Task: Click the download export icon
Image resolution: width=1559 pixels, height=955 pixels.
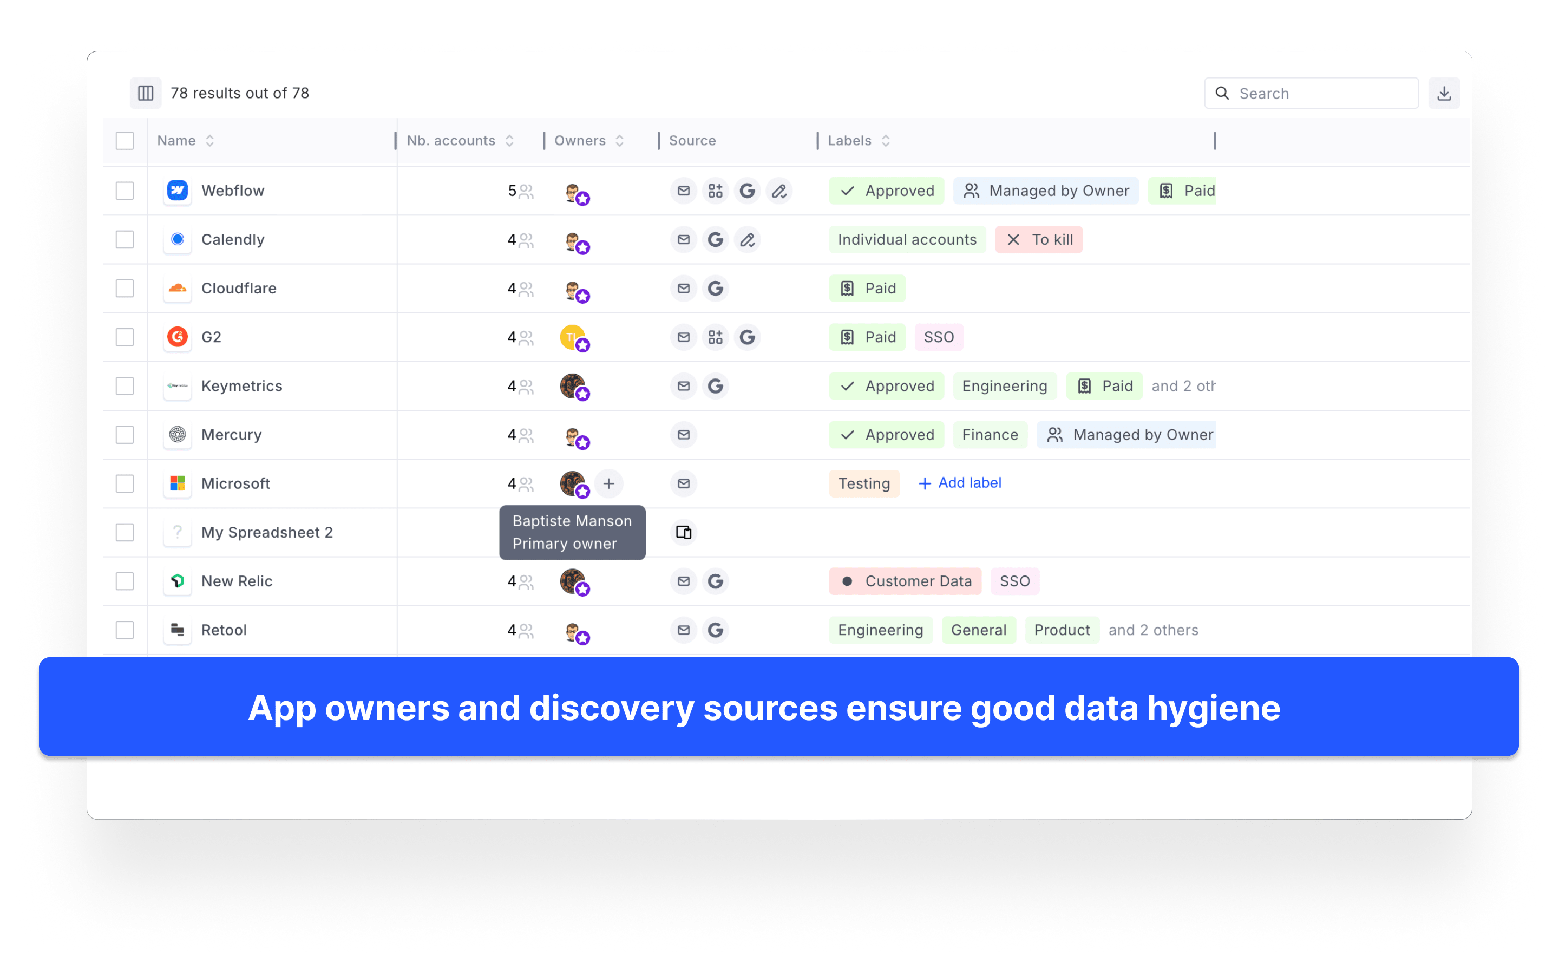Action: tap(1444, 93)
